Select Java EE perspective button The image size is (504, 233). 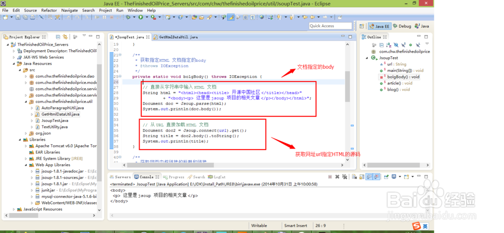click(x=380, y=26)
